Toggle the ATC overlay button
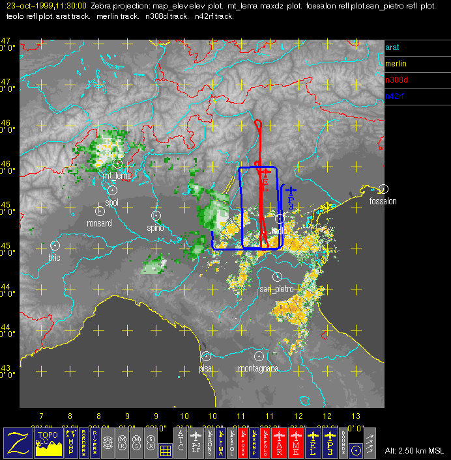Image resolution: width=451 pixels, height=460 pixels. coord(181,443)
